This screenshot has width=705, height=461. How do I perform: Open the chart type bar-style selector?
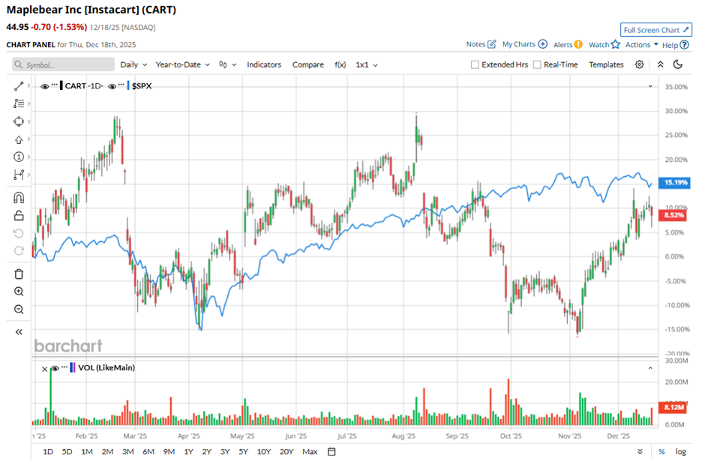tap(227, 64)
